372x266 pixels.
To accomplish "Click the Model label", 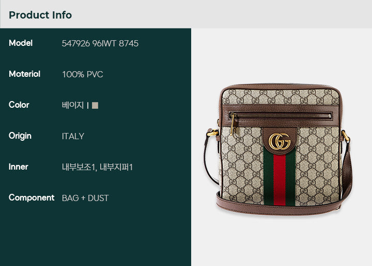I will [21, 43].
